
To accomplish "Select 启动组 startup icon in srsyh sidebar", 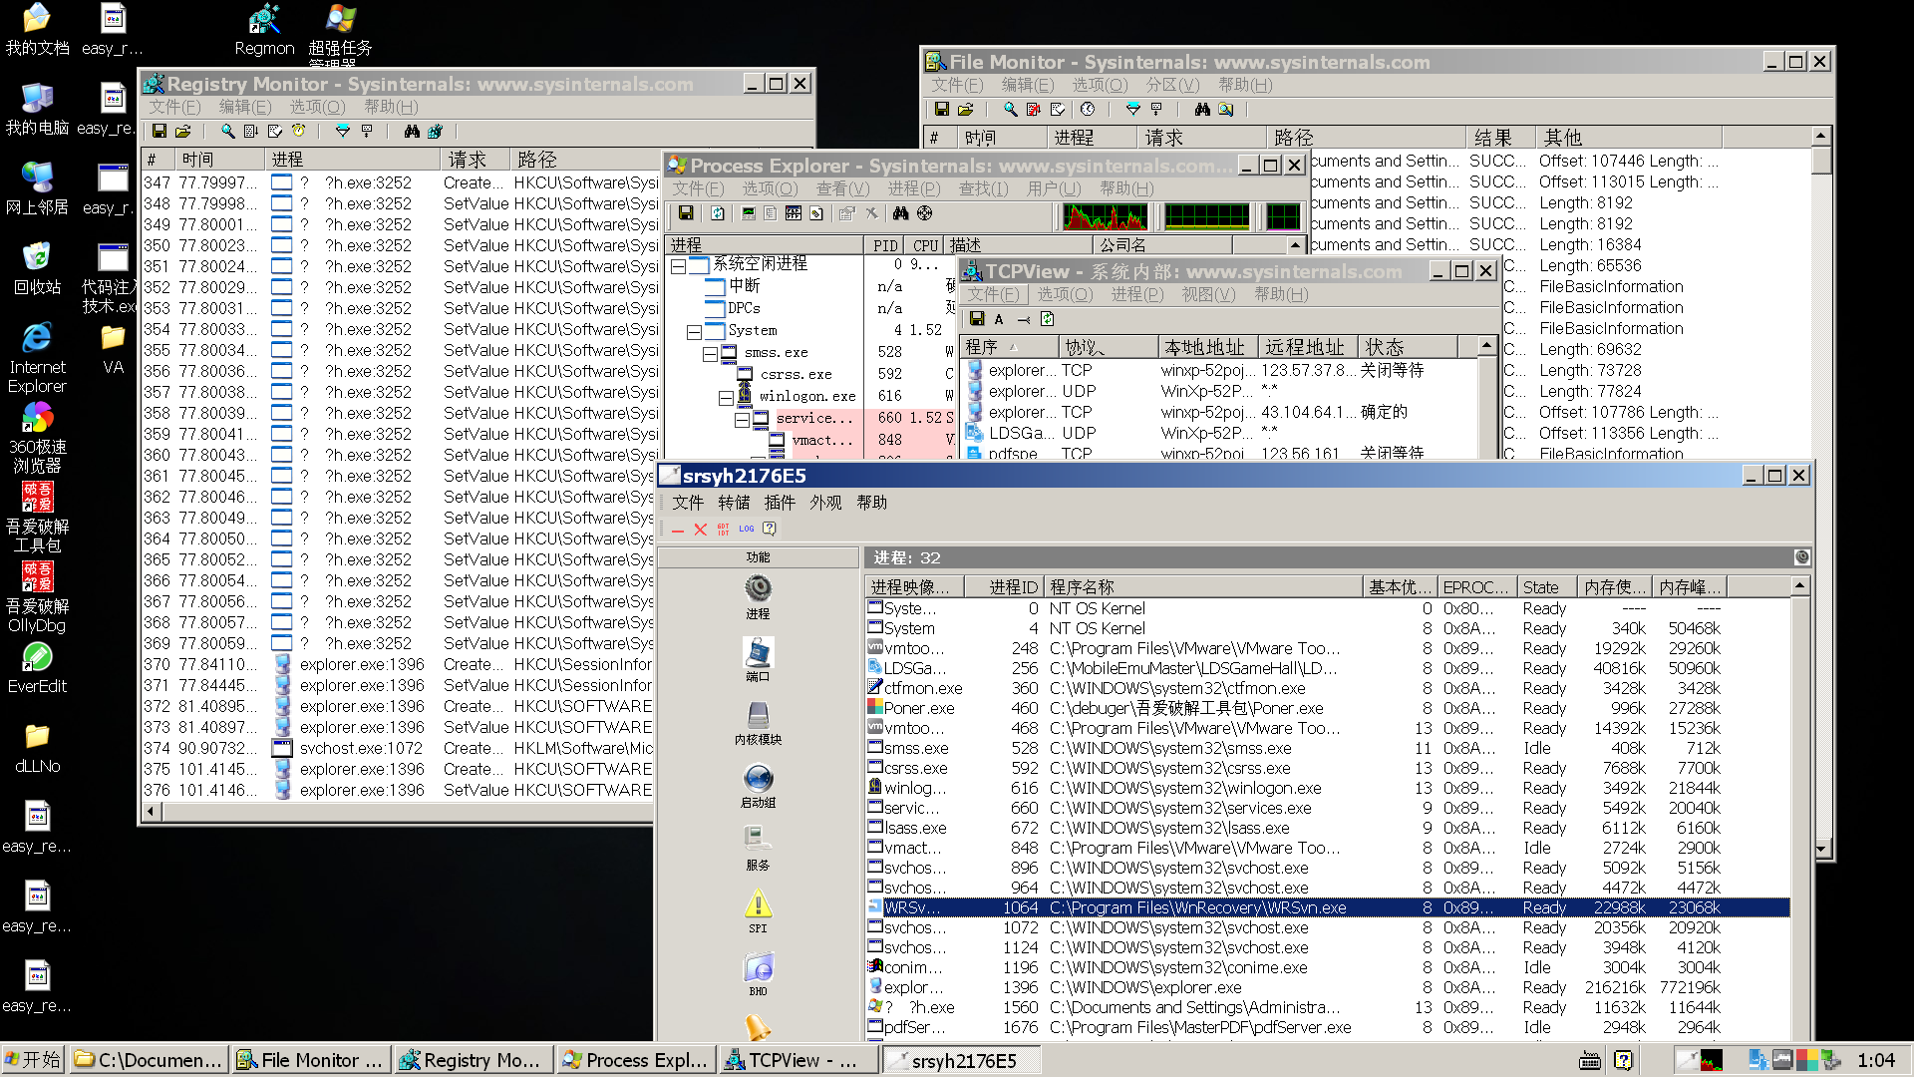I will [758, 778].
